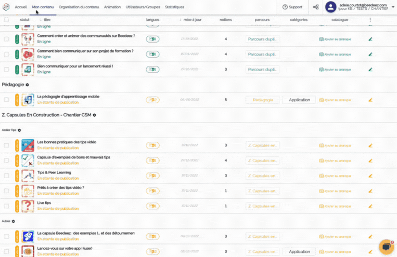Sort the list by 'titre' column

(x=46, y=20)
